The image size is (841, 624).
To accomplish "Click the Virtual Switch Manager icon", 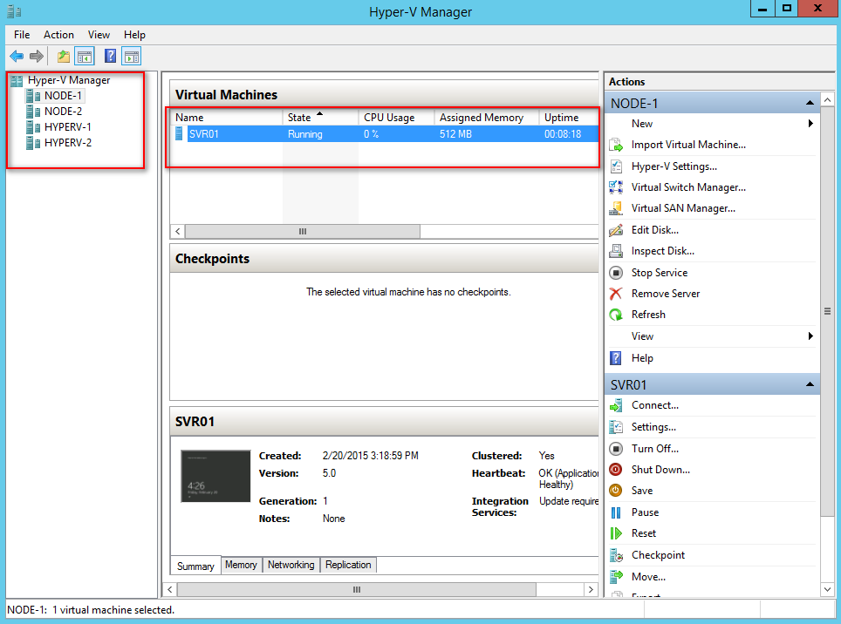I will (x=616, y=187).
